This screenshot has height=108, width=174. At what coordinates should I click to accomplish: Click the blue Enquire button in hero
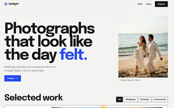click(x=13, y=78)
